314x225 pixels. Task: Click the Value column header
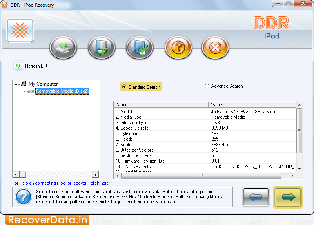pos(252,105)
